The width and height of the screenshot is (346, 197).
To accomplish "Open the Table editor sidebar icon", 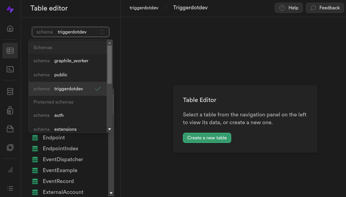I will point(10,51).
